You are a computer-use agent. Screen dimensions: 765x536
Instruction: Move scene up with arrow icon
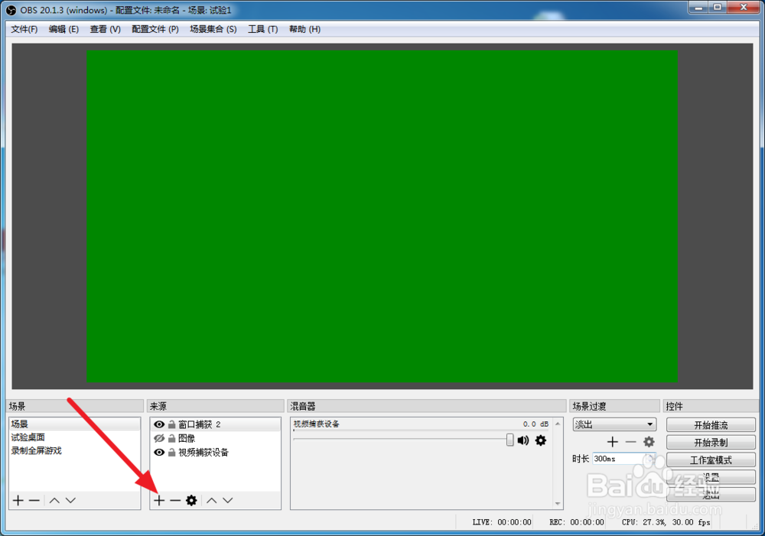(54, 500)
